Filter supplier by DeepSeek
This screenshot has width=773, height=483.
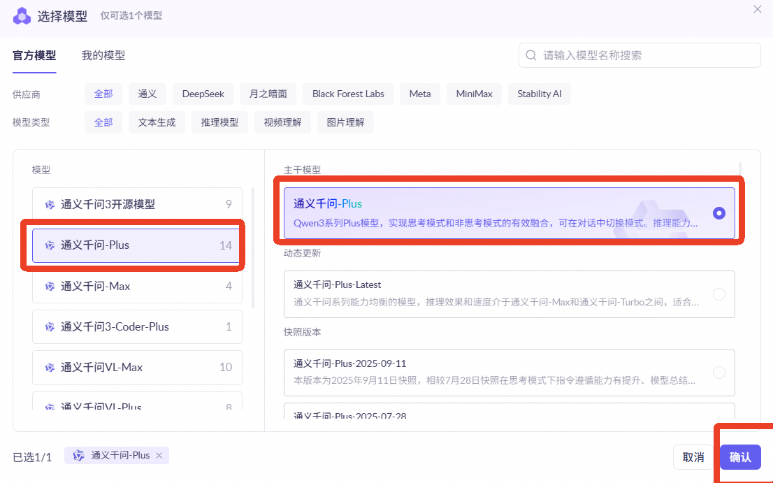point(203,94)
